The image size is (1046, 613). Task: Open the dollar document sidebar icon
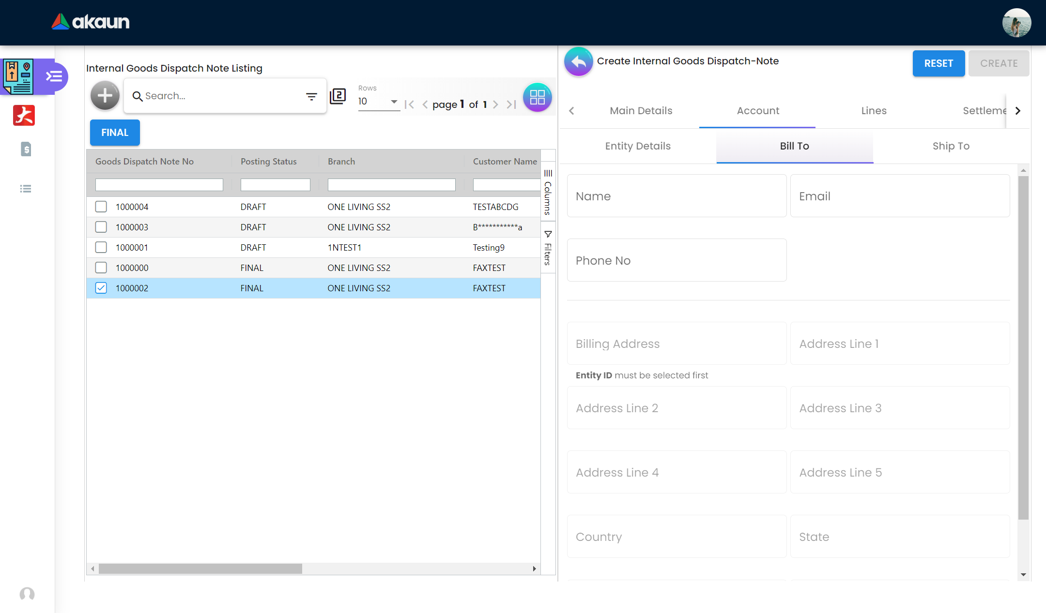pos(26,149)
